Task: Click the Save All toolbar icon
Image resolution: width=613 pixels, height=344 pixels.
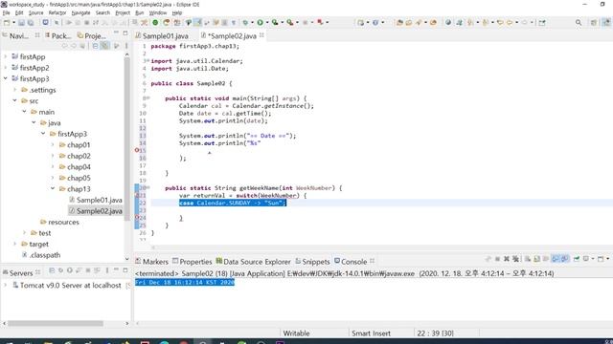Action: click(x=30, y=23)
